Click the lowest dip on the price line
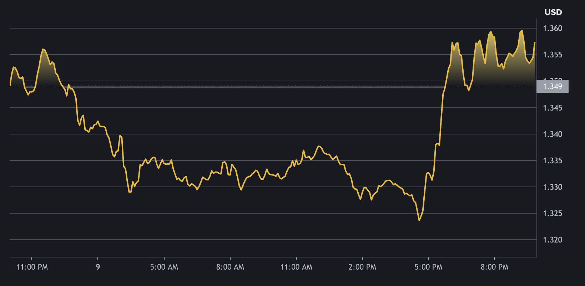The image size is (585, 286). pyautogui.click(x=419, y=220)
